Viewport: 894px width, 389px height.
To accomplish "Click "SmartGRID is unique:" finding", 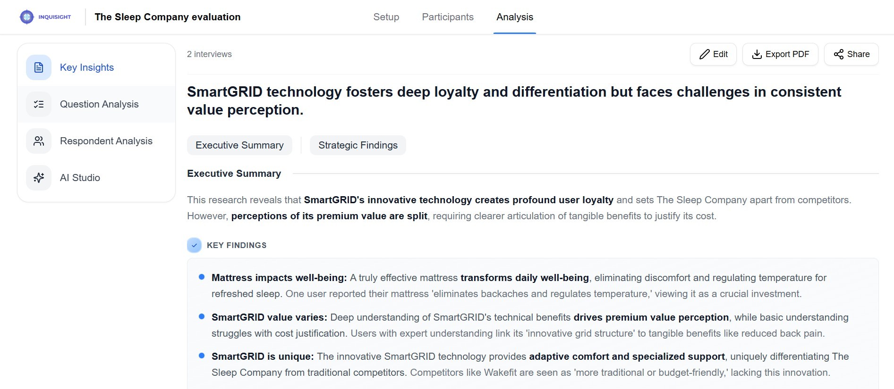I will tap(263, 356).
